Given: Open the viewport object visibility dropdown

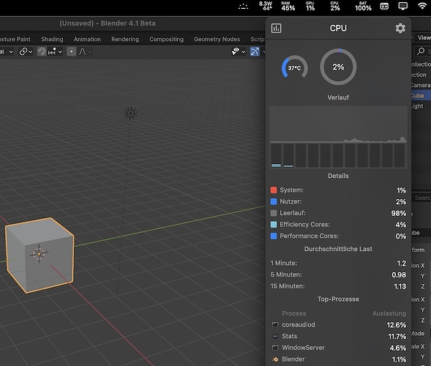Looking at the screenshot, I should click(238, 51).
